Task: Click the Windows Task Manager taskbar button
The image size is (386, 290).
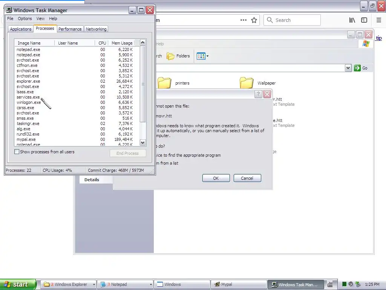Action: click(296, 284)
